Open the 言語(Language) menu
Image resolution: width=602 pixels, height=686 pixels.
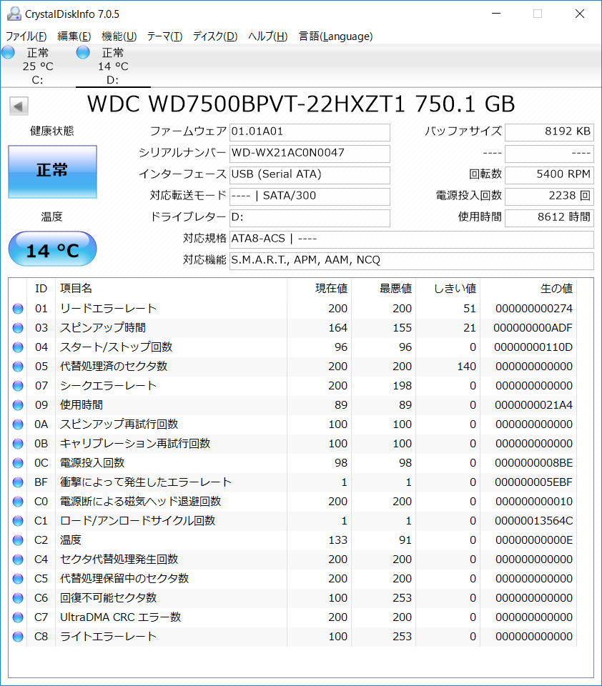pyautogui.click(x=336, y=36)
